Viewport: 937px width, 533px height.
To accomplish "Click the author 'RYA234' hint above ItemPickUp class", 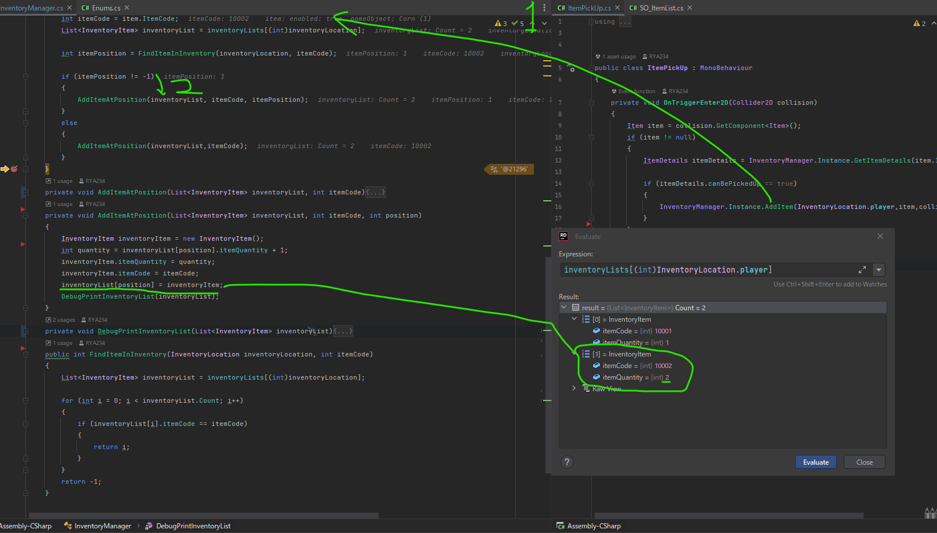I will pyautogui.click(x=656, y=57).
